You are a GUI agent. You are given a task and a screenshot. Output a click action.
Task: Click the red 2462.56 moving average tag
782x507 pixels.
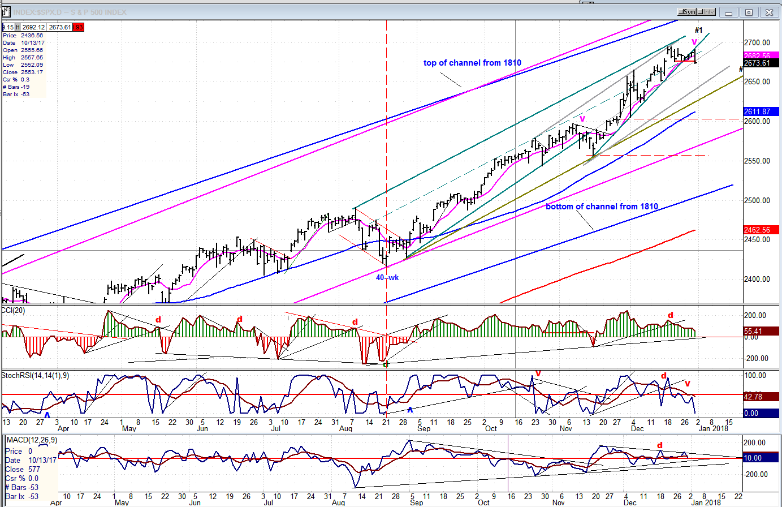coord(757,230)
